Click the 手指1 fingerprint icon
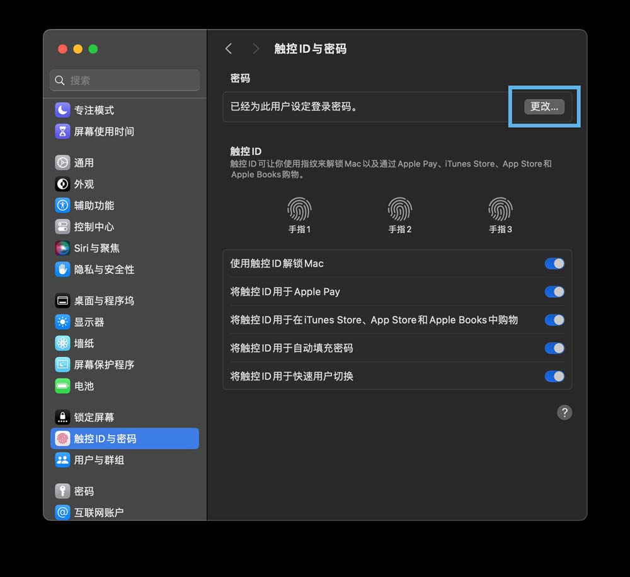This screenshot has width=630, height=577. 299,209
